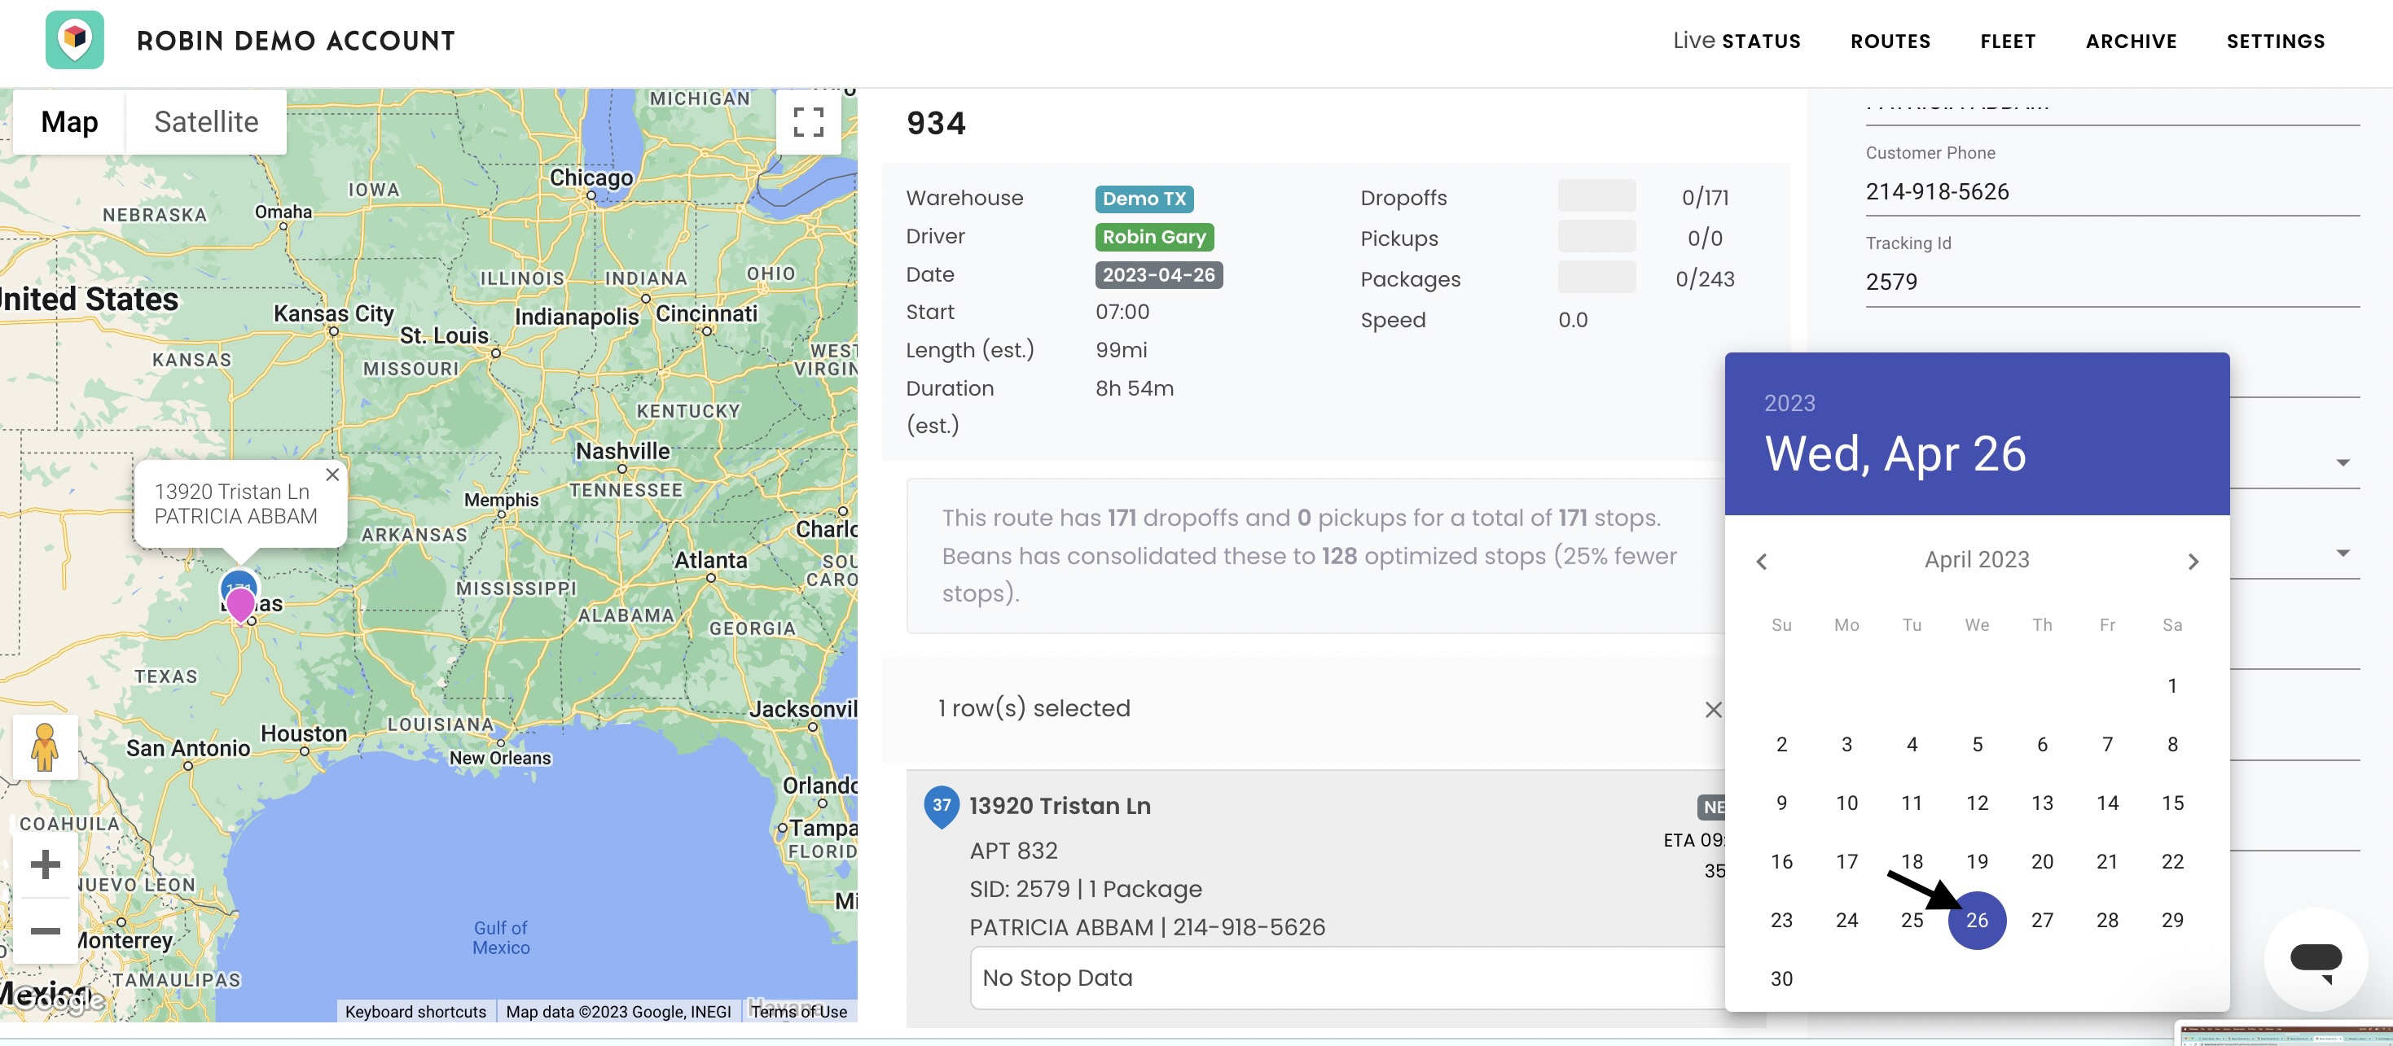Switch to Map view
2393x1046 pixels.
pos(68,121)
